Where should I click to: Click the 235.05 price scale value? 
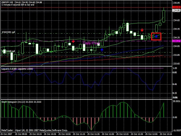tap(176, 3)
